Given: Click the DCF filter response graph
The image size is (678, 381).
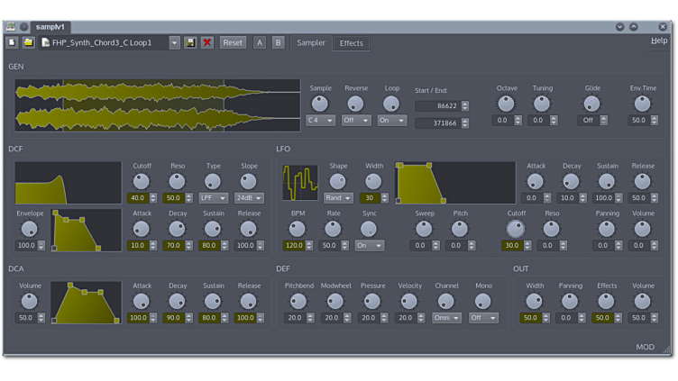Looking at the screenshot, I should 68,183.
